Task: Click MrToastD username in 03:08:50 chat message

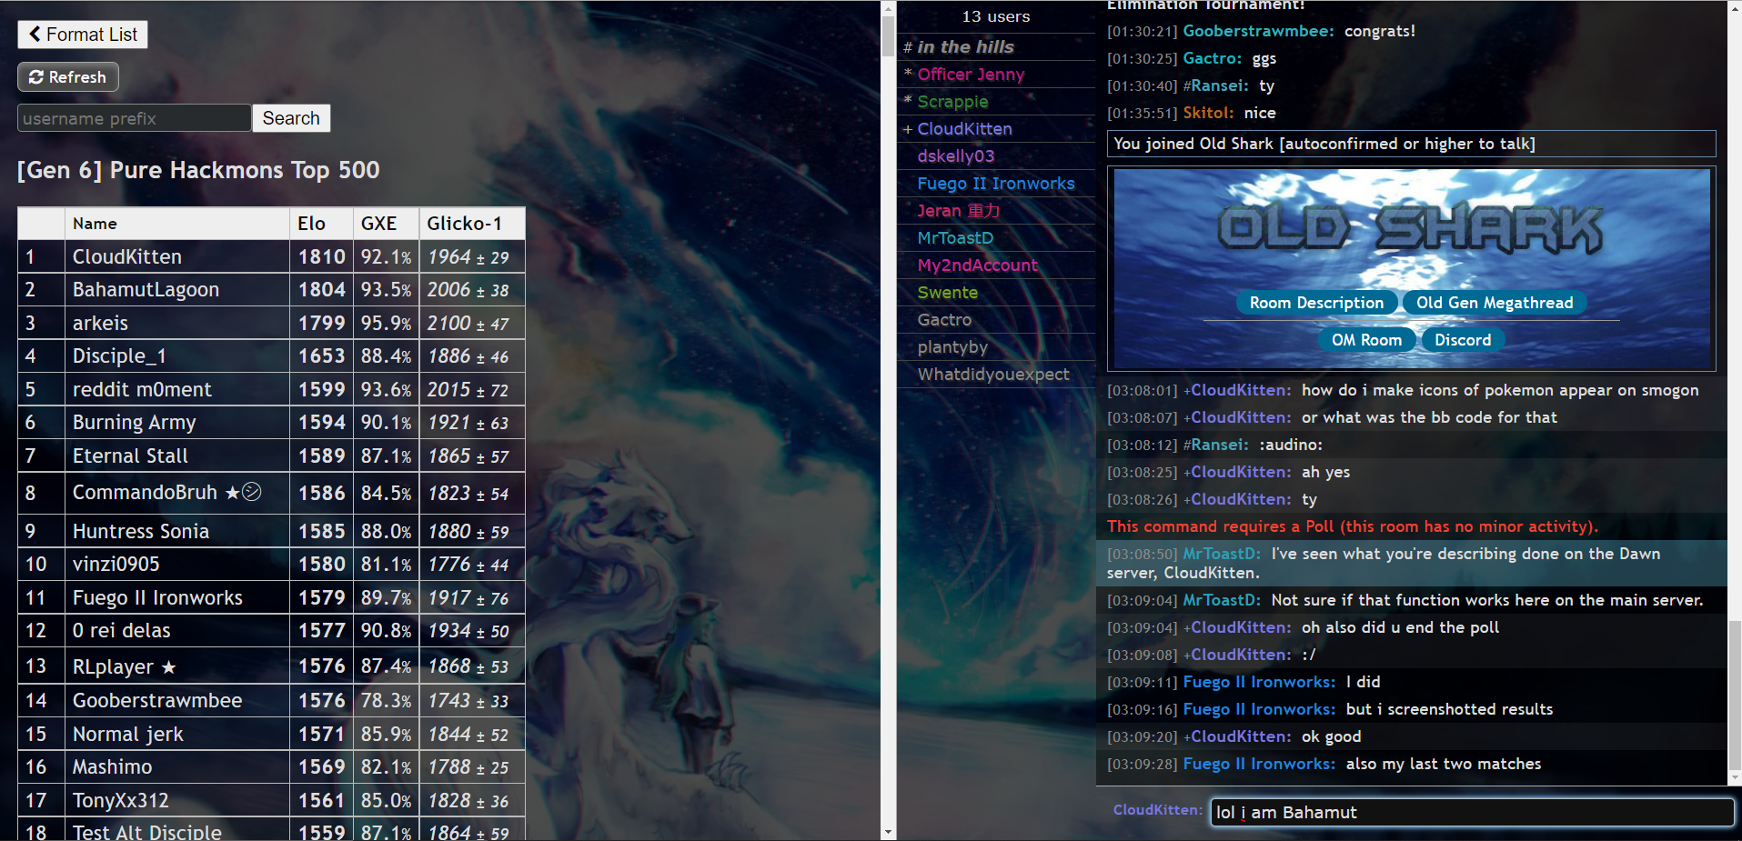Action: (x=1222, y=554)
